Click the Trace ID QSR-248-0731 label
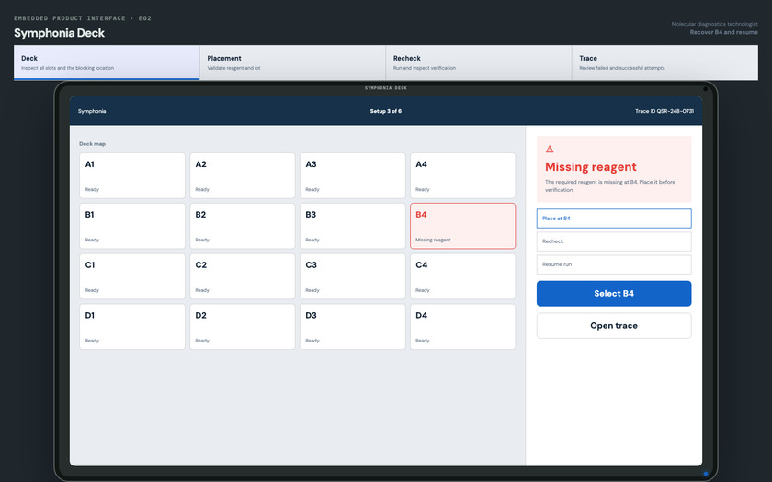 pos(664,111)
